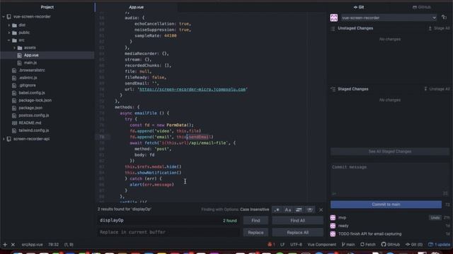Image resolution: width=453 pixels, height=254 pixels.
Task: Switch to the Git panel tab
Action: (x=359, y=7)
